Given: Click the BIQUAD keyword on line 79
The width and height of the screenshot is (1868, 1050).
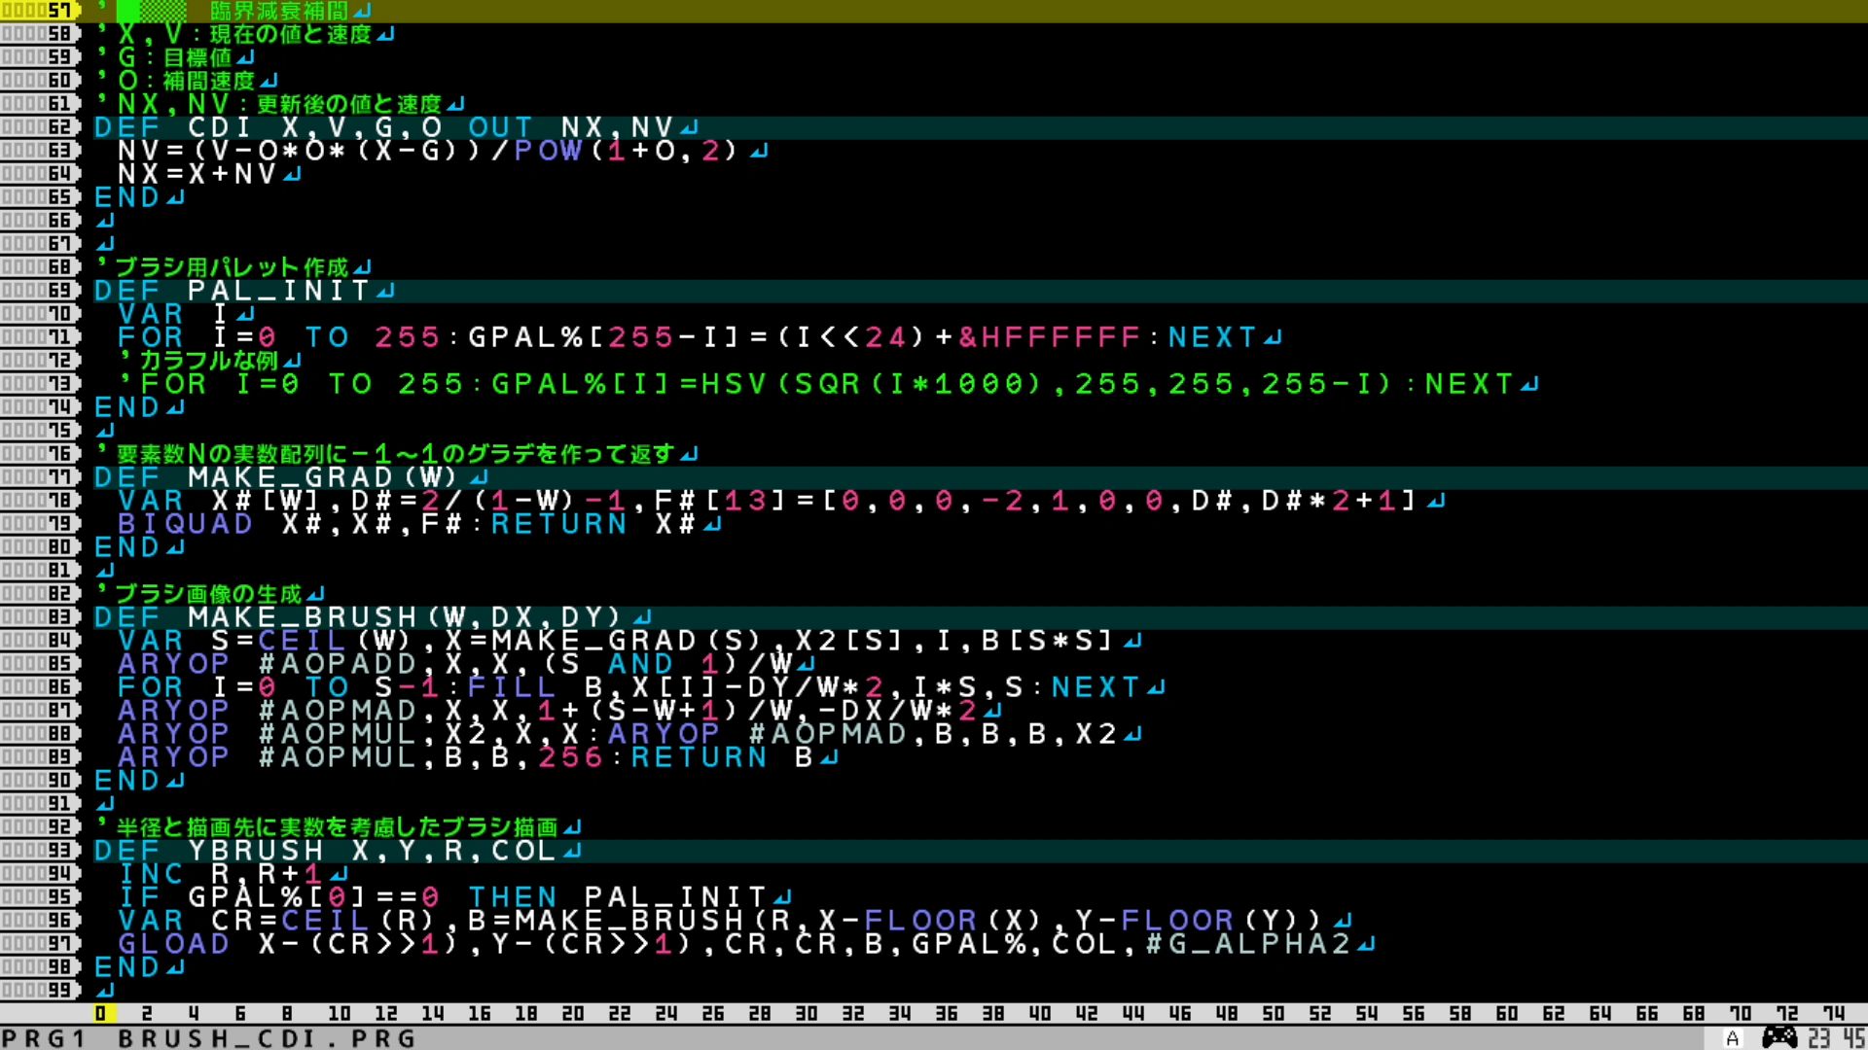Looking at the screenshot, I should point(186,524).
